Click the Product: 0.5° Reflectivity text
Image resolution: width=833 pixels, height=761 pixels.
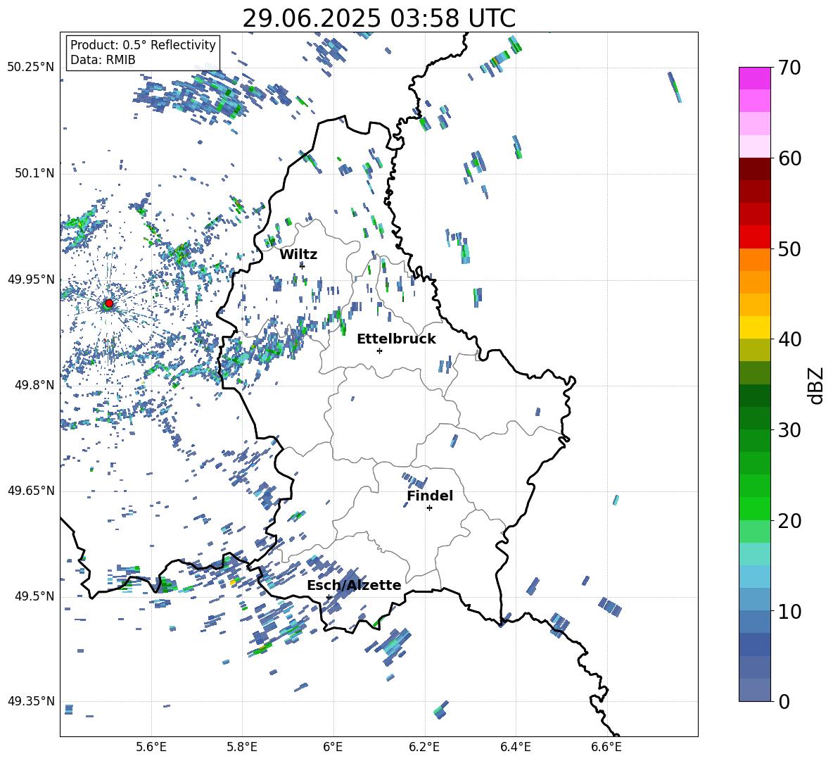pos(143,44)
